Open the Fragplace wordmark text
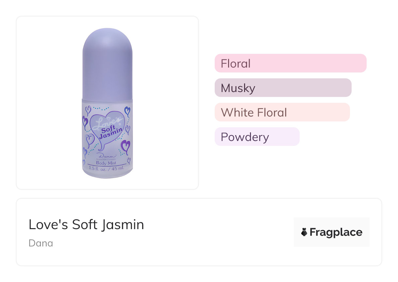The width and height of the screenshot is (398, 282). 336,232
